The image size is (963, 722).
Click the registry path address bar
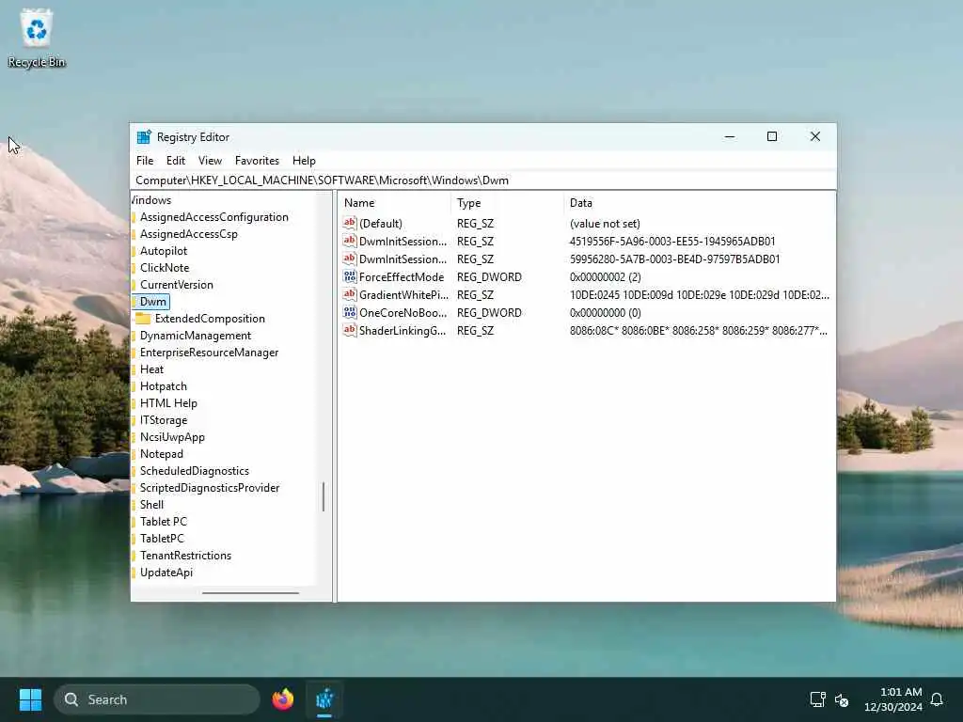[x=483, y=180]
